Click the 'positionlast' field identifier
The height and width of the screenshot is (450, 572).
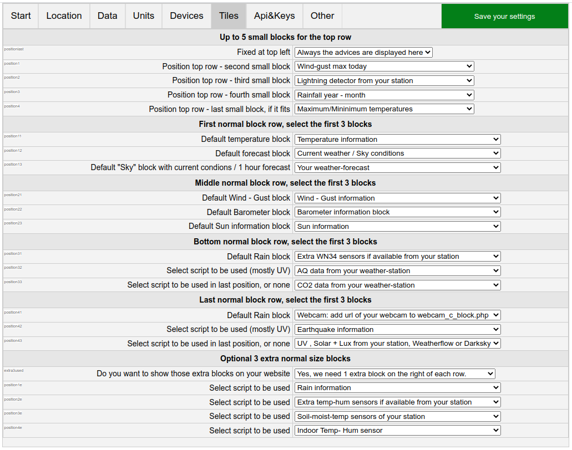(14, 49)
